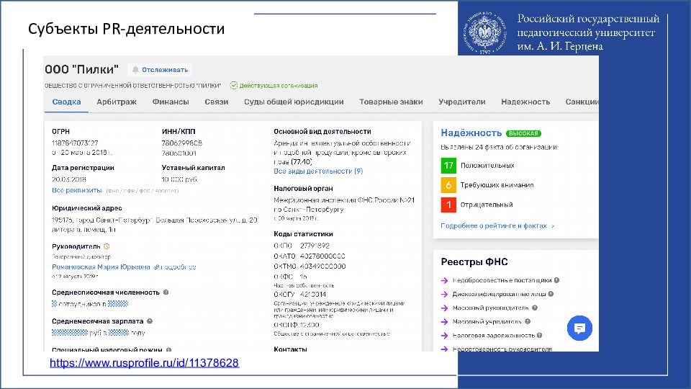Open Массовый руководитель registry item
The image size is (691, 389).
click(490, 308)
